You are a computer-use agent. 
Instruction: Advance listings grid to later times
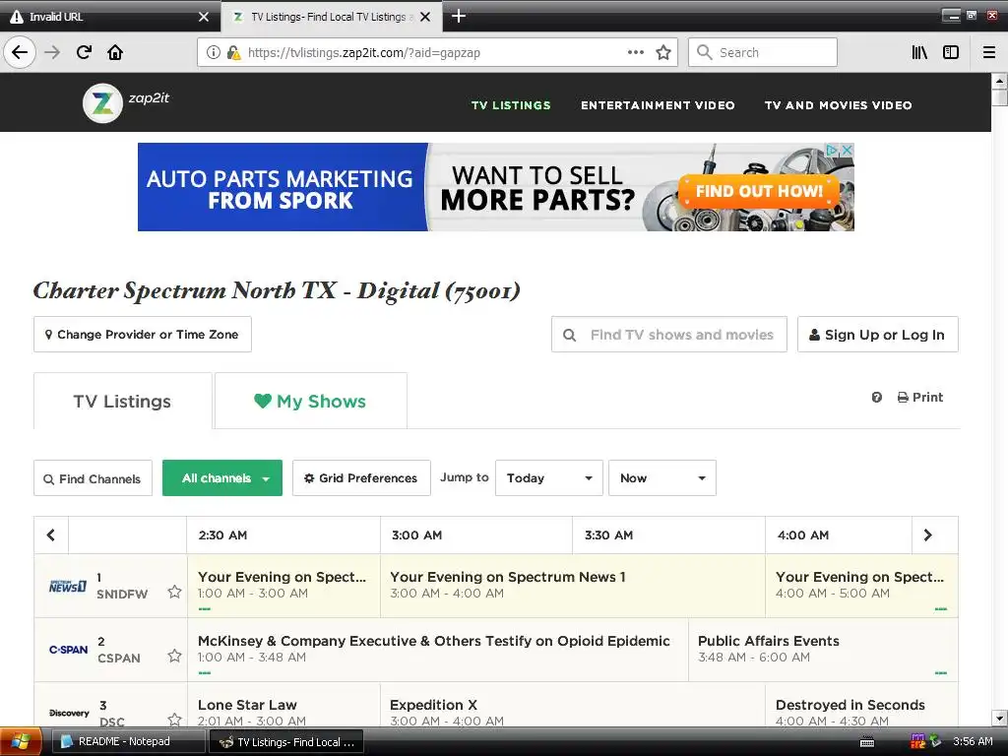927,535
